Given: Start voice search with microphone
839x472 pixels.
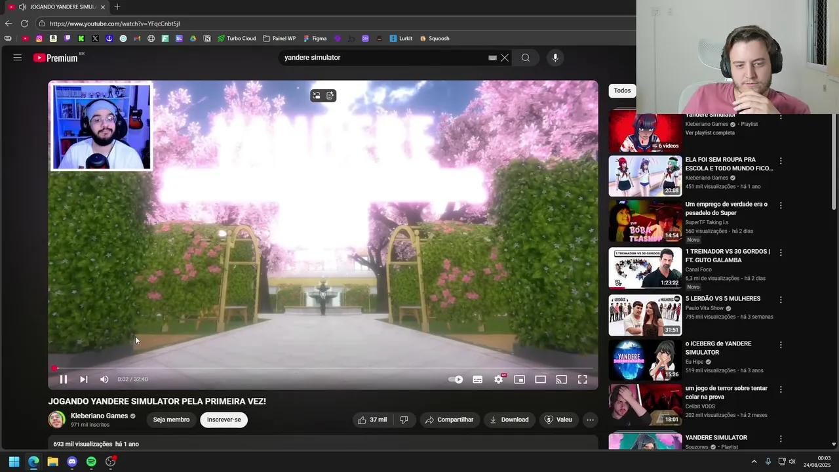Looking at the screenshot, I should coord(555,58).
